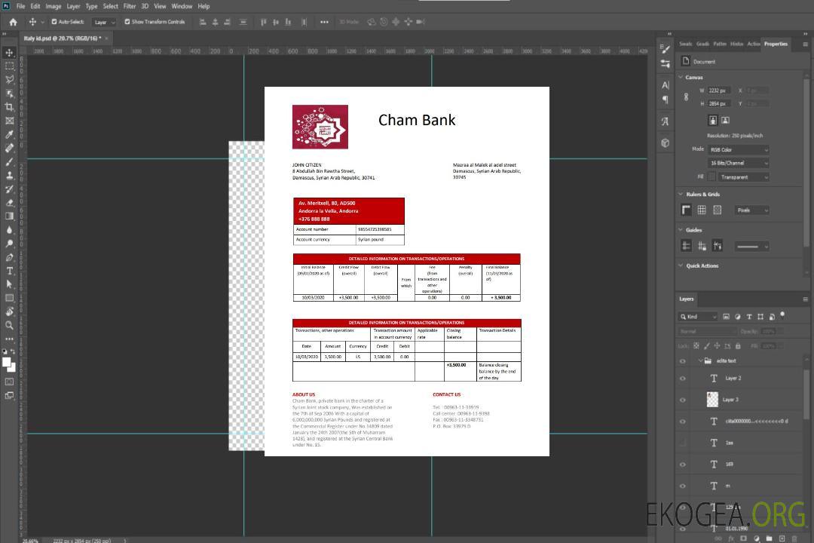This screenshot has width=814, height=543.
Task: Select the Clone Stamp tool
Action: point(9,175)
